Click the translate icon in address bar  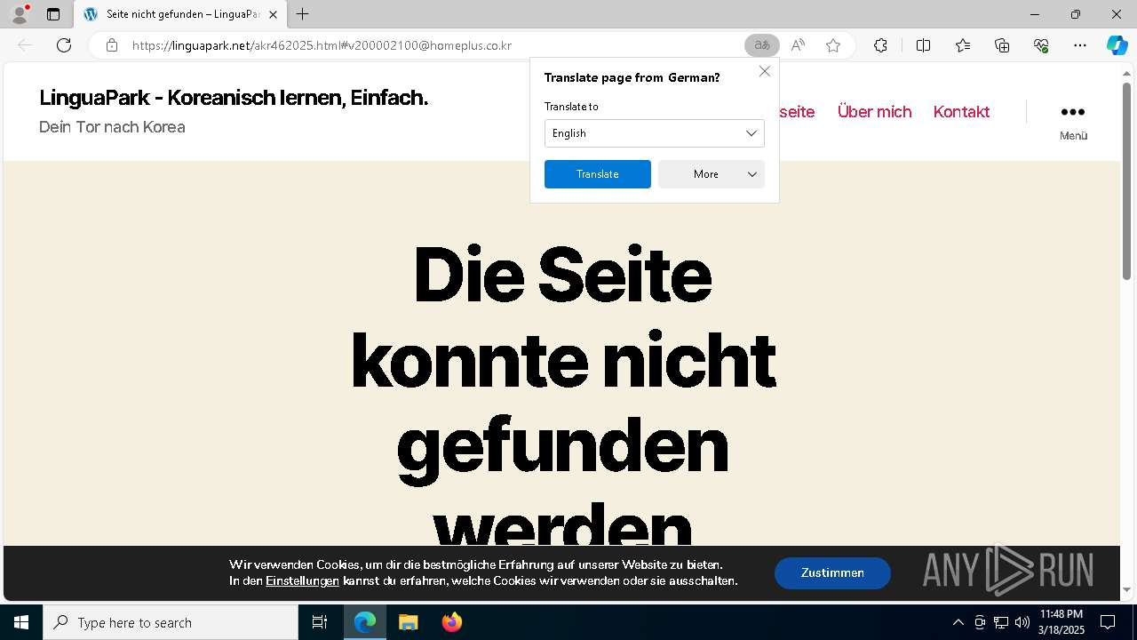pyautogui.click(x=761, y=45)
